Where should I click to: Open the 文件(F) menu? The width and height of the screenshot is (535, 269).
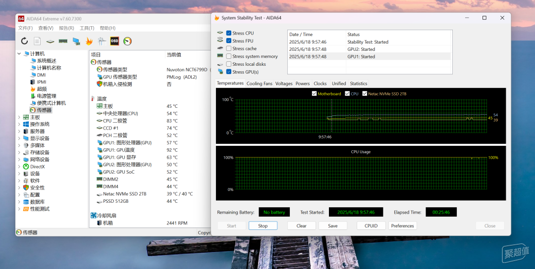click(x=26, y=28)
